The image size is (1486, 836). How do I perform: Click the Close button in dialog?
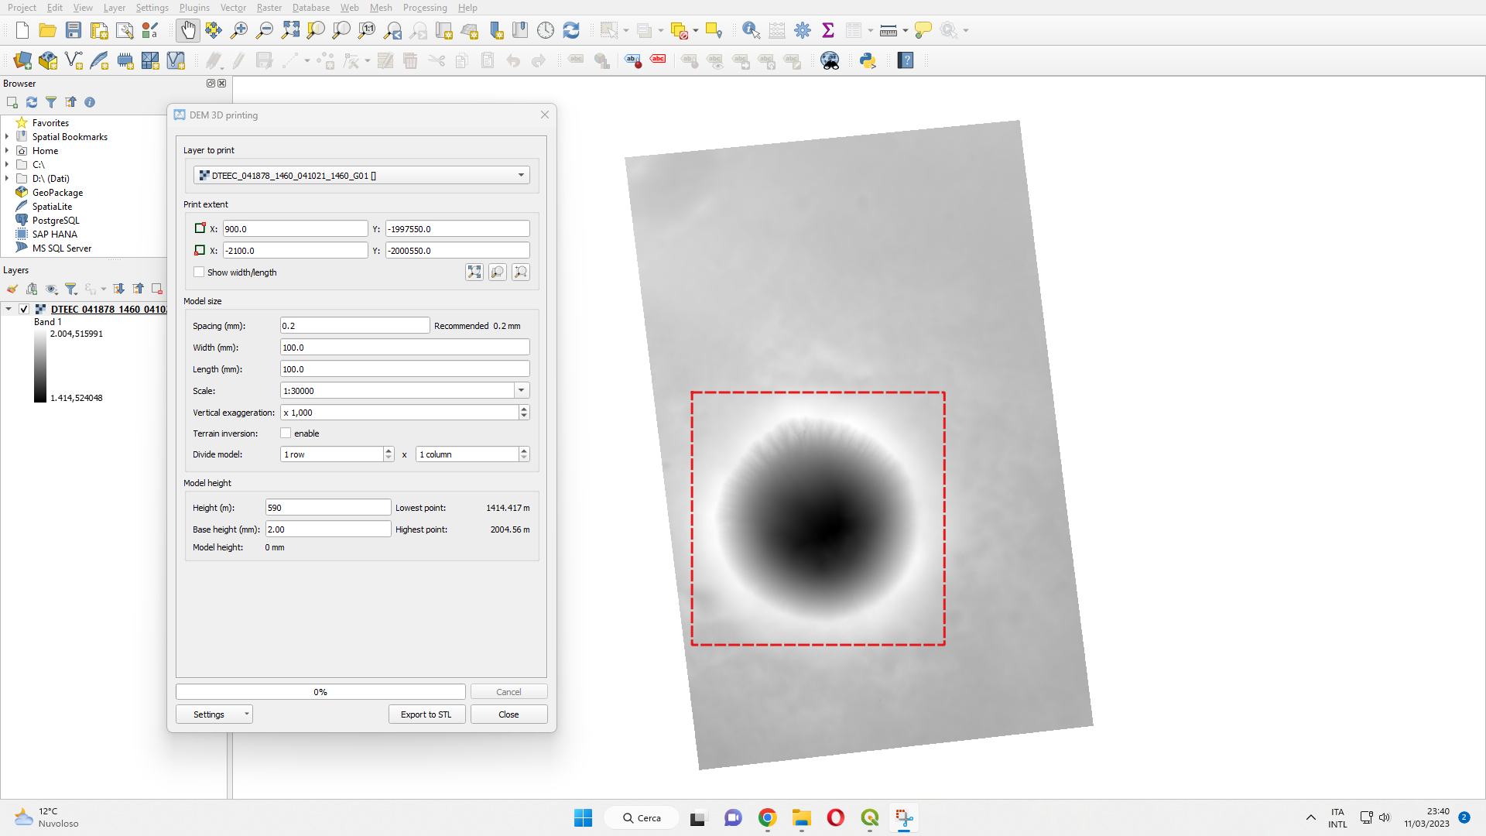508,714
